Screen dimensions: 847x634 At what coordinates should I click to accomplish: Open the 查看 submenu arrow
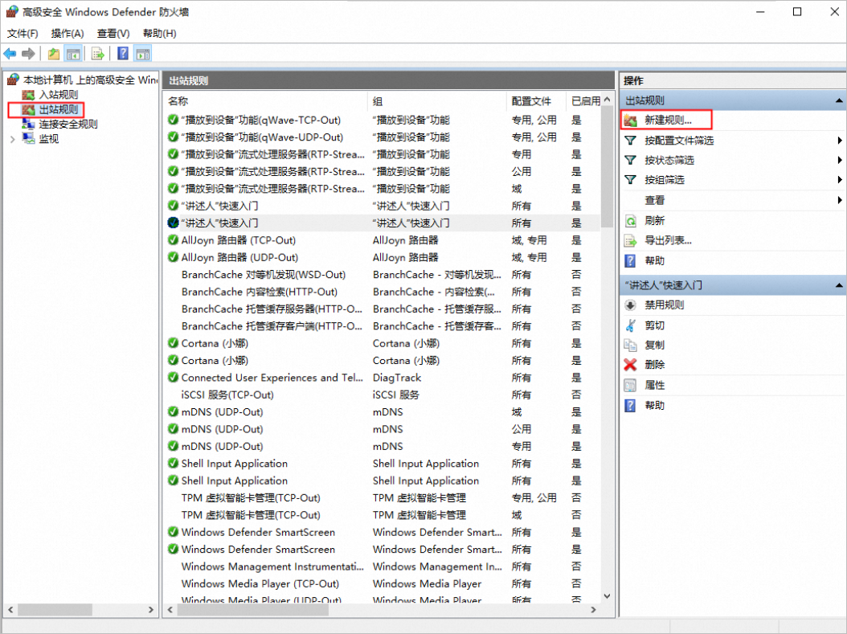(839, 200)
